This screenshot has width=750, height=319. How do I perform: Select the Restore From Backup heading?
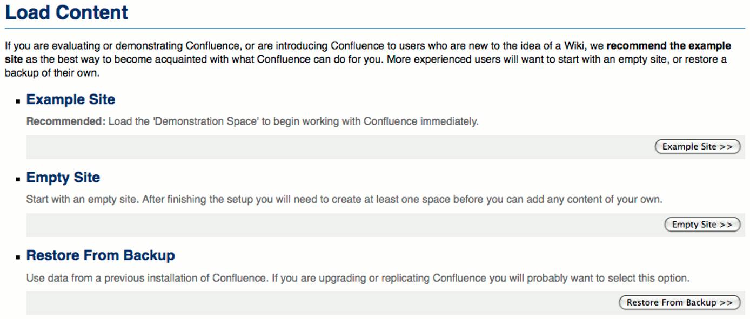click(x=100, y=255)
